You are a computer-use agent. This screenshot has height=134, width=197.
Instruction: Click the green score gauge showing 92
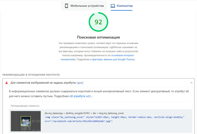click(98, 22)
